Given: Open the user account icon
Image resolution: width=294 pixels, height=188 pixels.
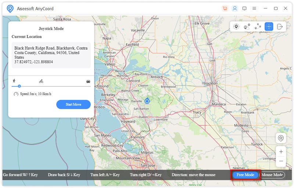Looking at the screenshot, I should click(x=234, y=8).
